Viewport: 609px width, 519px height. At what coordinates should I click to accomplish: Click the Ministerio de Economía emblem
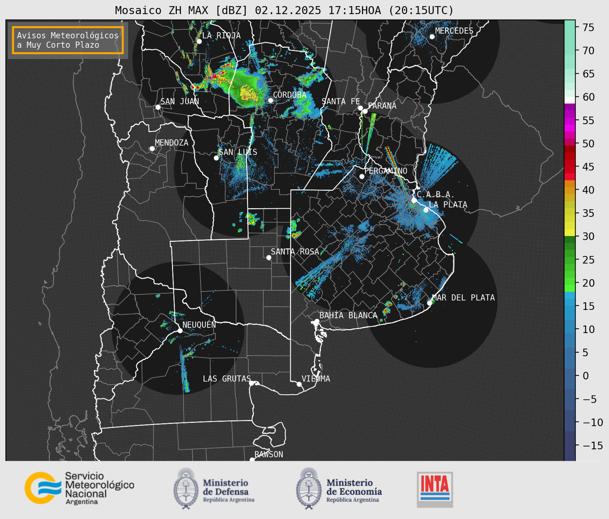click(308, 488)
